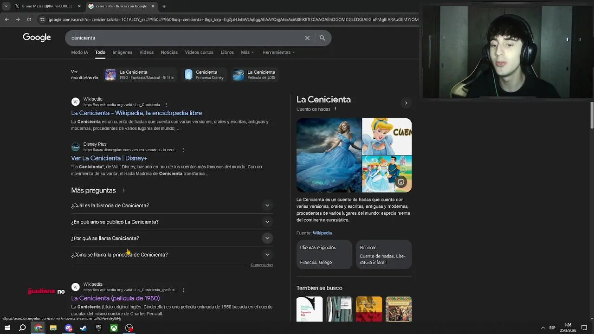
Task: Close the cenicienta Google tab
Action: (x=153, y=6)
